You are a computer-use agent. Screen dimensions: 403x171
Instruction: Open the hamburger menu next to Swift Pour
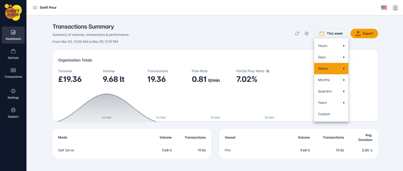click(35, 7)
